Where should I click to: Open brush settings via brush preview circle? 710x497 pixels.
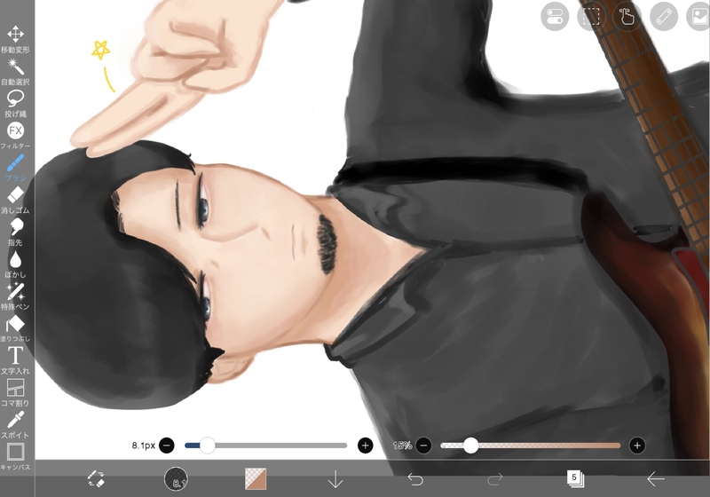coord(176,479)
